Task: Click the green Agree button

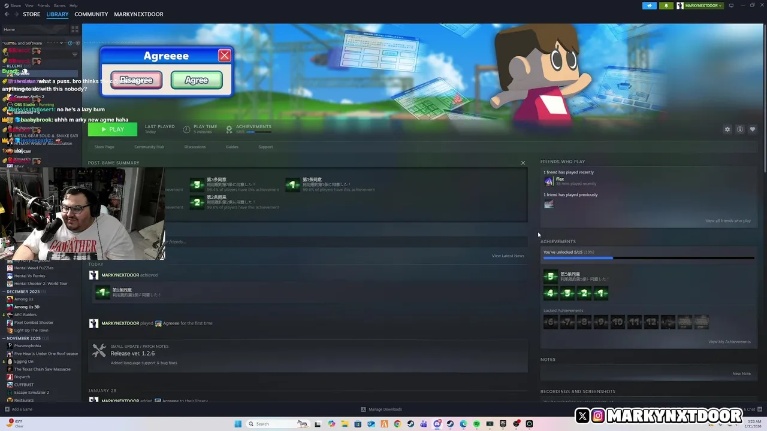Action: click(197, 80)
